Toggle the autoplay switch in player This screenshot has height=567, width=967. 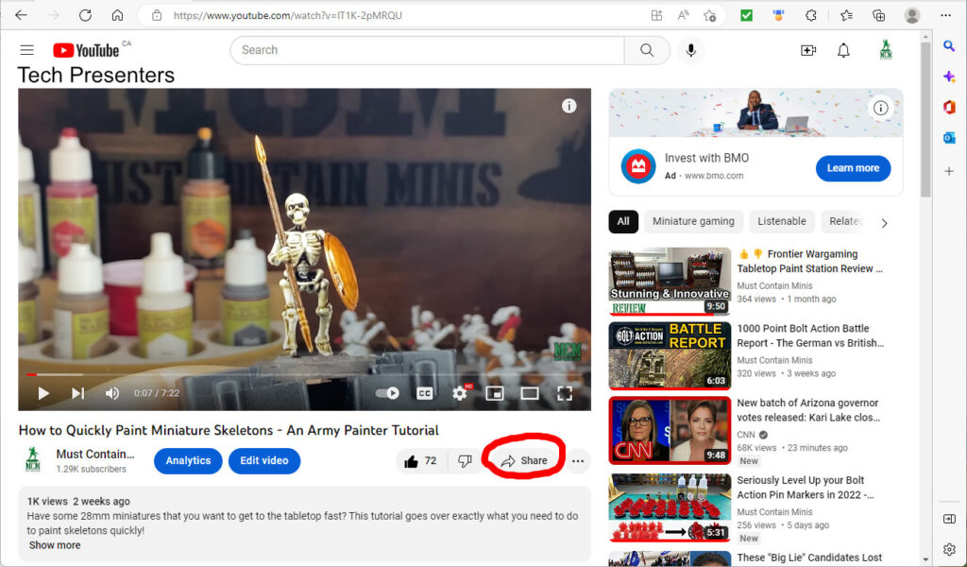pyautogui.click(x=387, y=393)
